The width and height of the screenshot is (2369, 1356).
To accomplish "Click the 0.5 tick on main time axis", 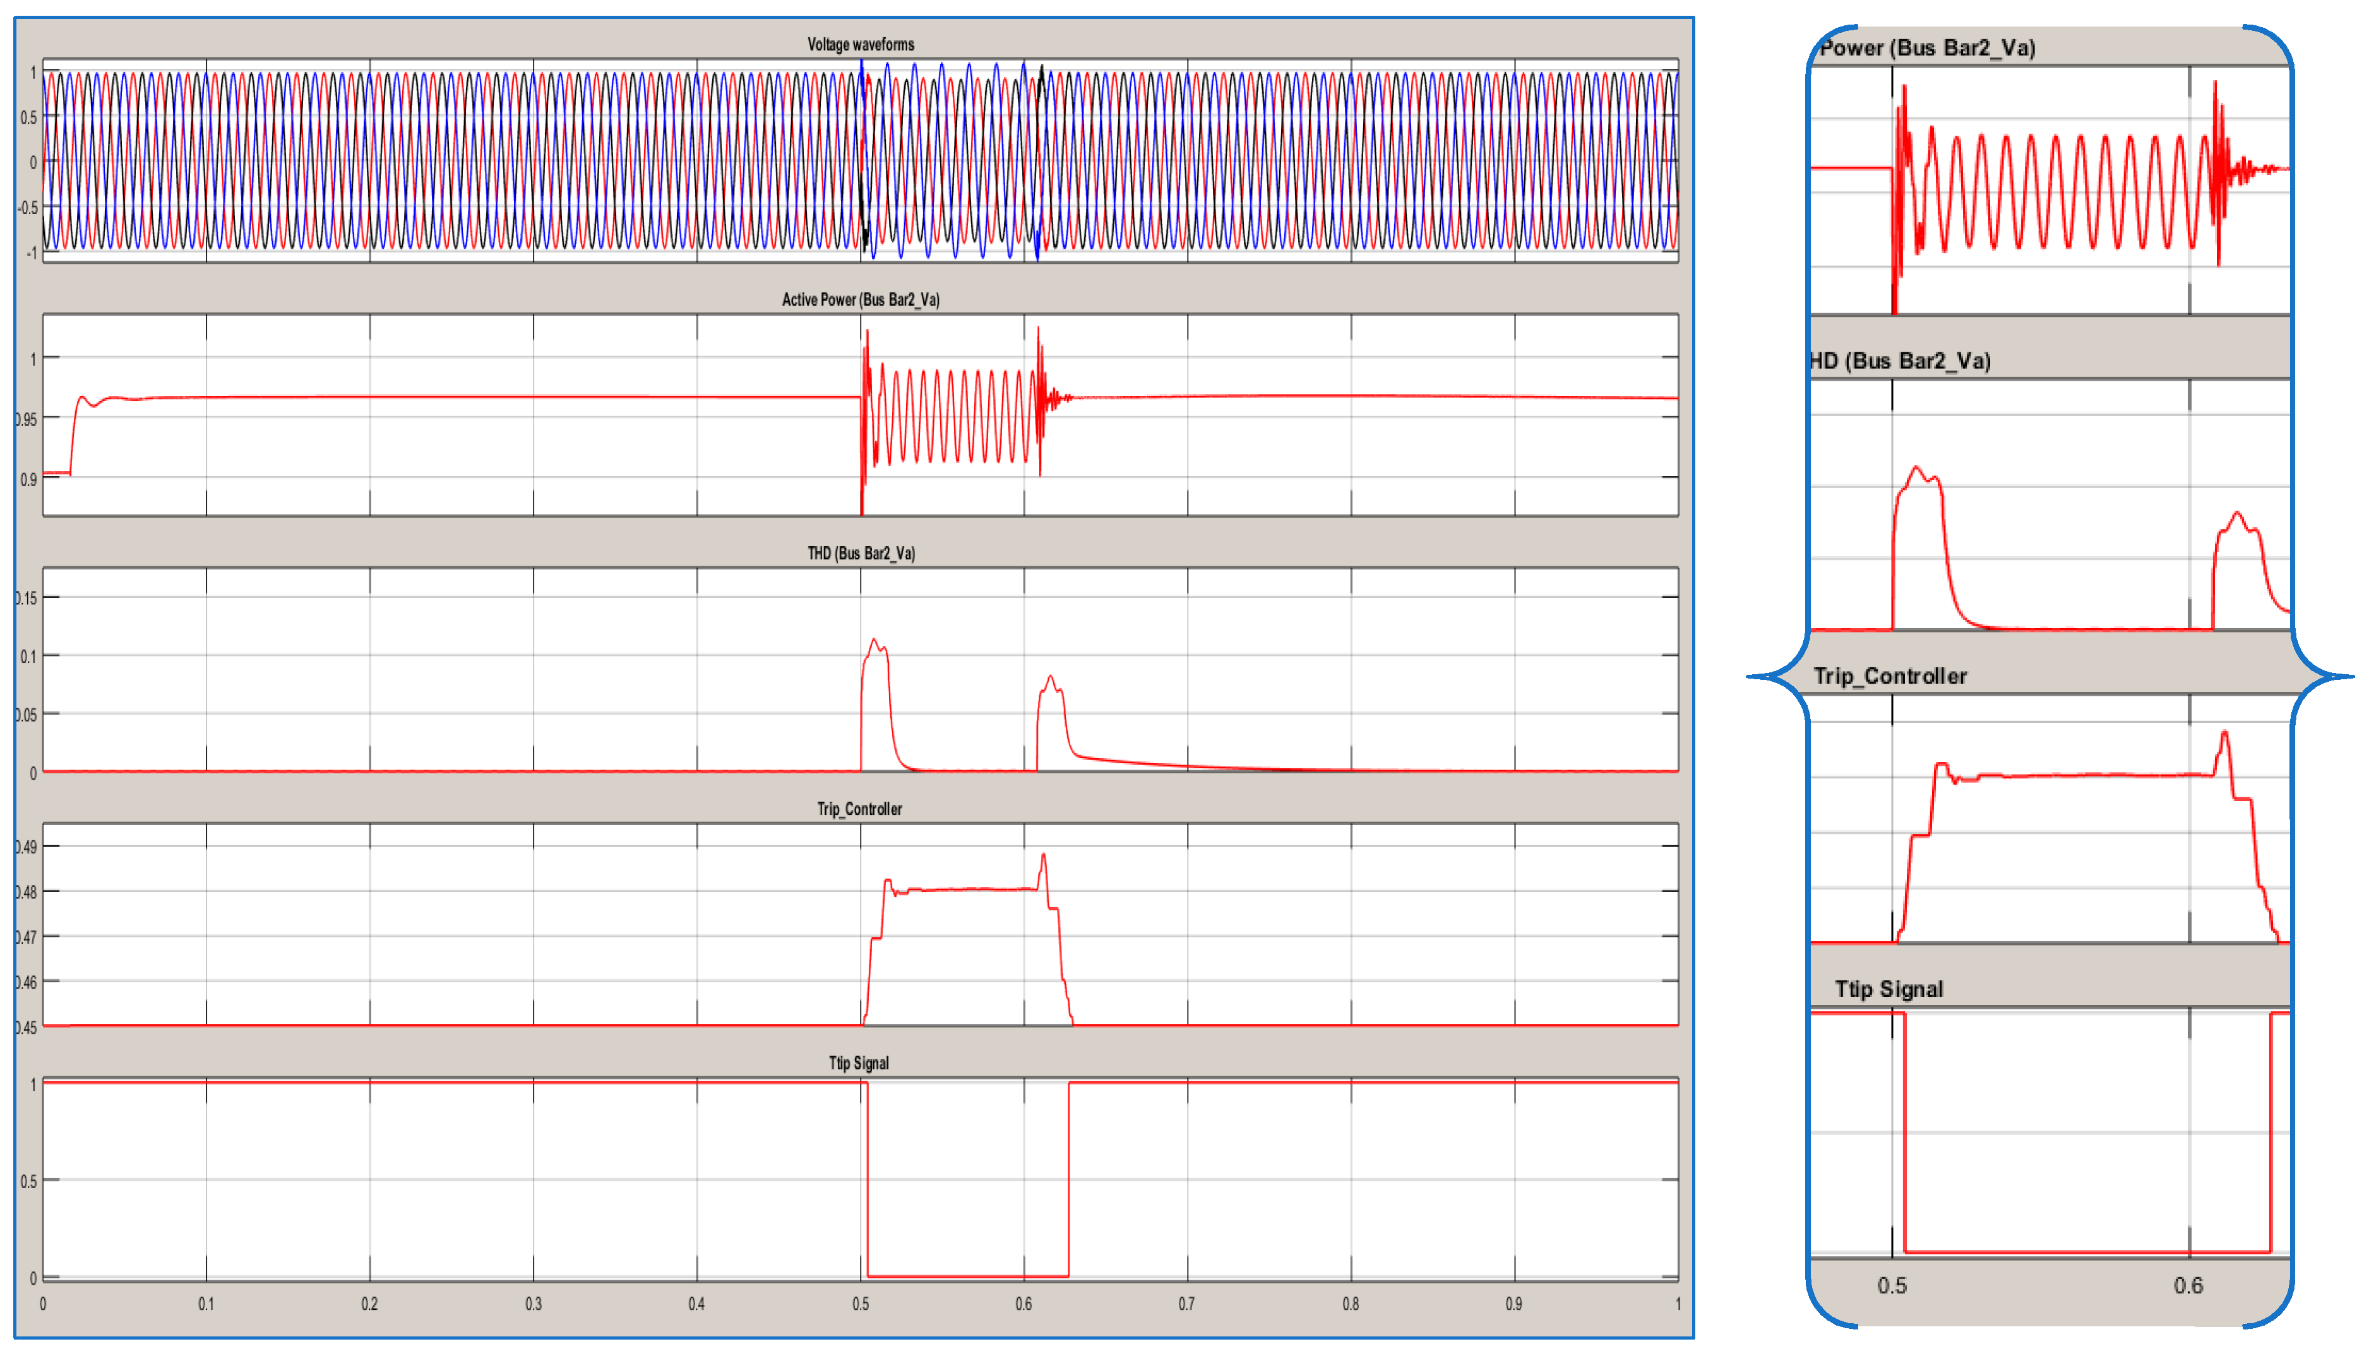I will [x=861, y=1305].
